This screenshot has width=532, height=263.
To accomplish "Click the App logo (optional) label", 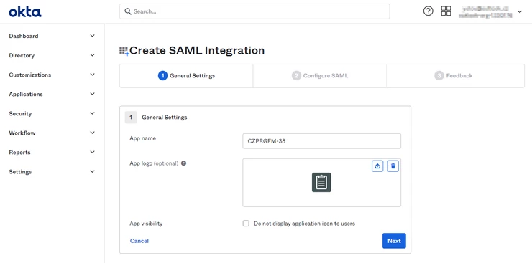I will click(x=154, y=163).
